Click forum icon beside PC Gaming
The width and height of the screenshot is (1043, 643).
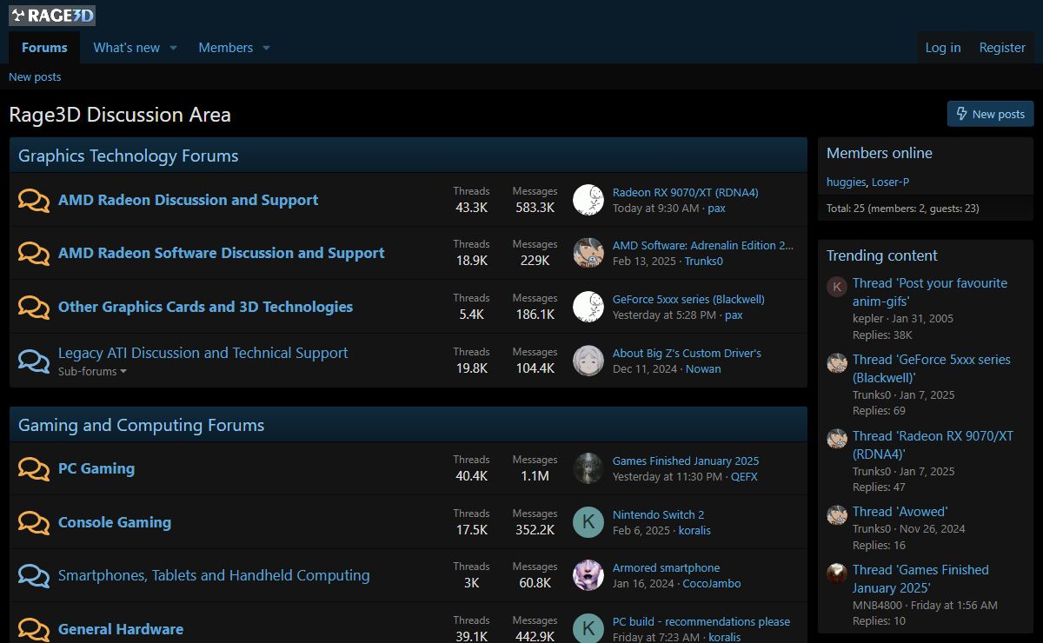34,468
